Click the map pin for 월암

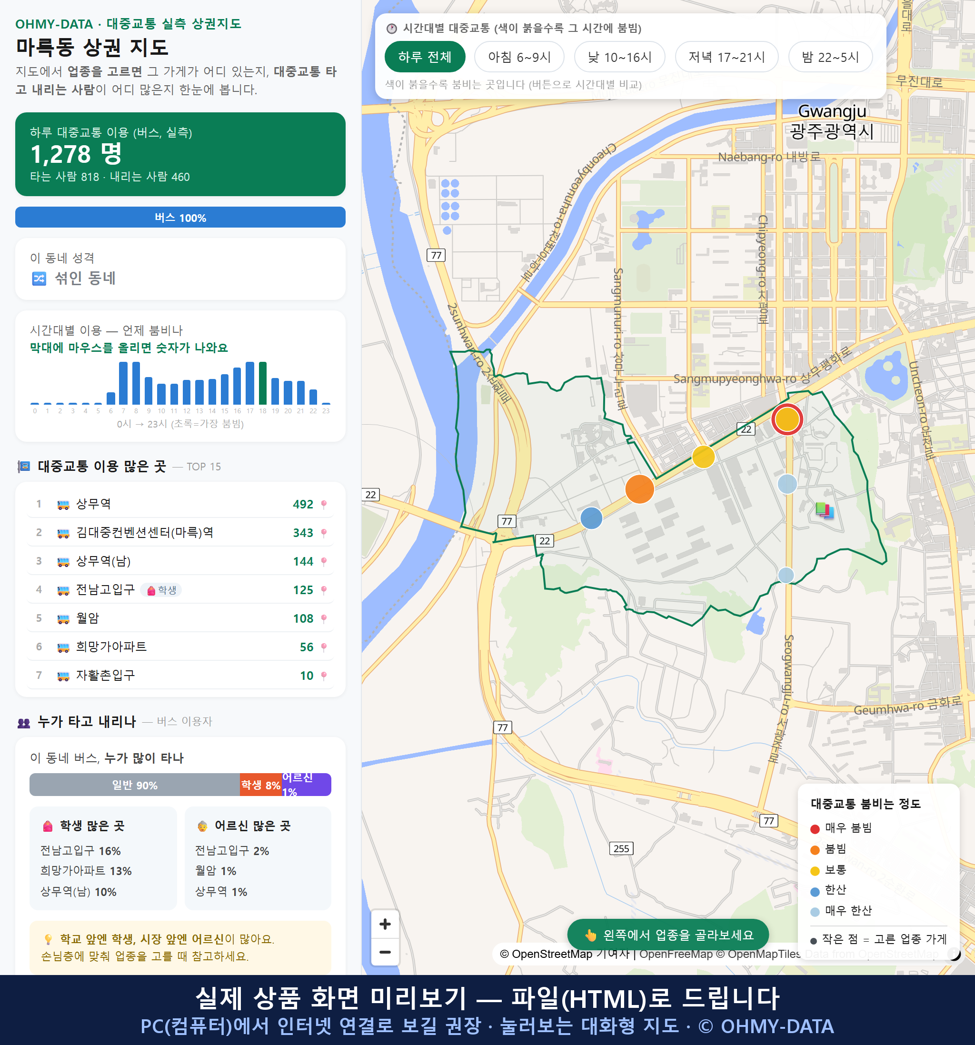coord(324,619)
